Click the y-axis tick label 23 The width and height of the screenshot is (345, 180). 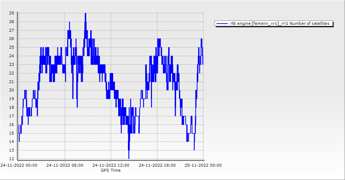point(11,64)
